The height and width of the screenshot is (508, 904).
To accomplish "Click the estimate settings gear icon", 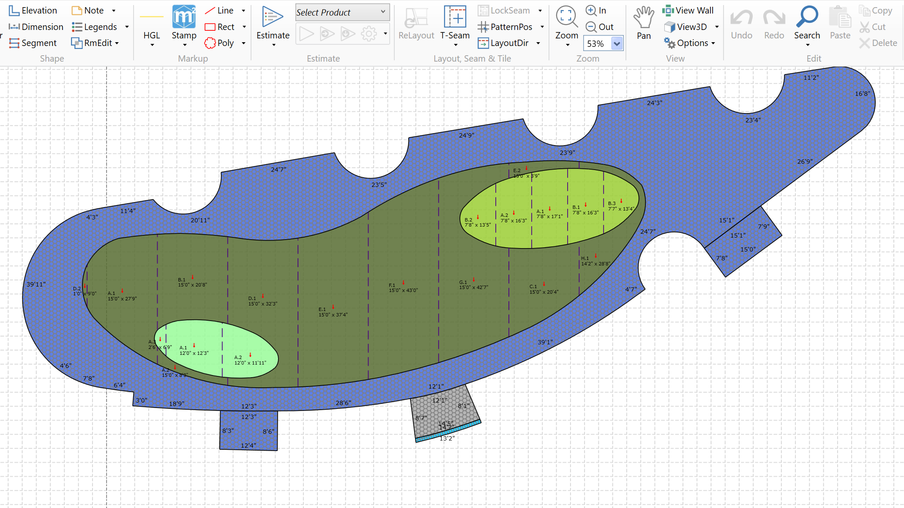I will click(369, 34).
